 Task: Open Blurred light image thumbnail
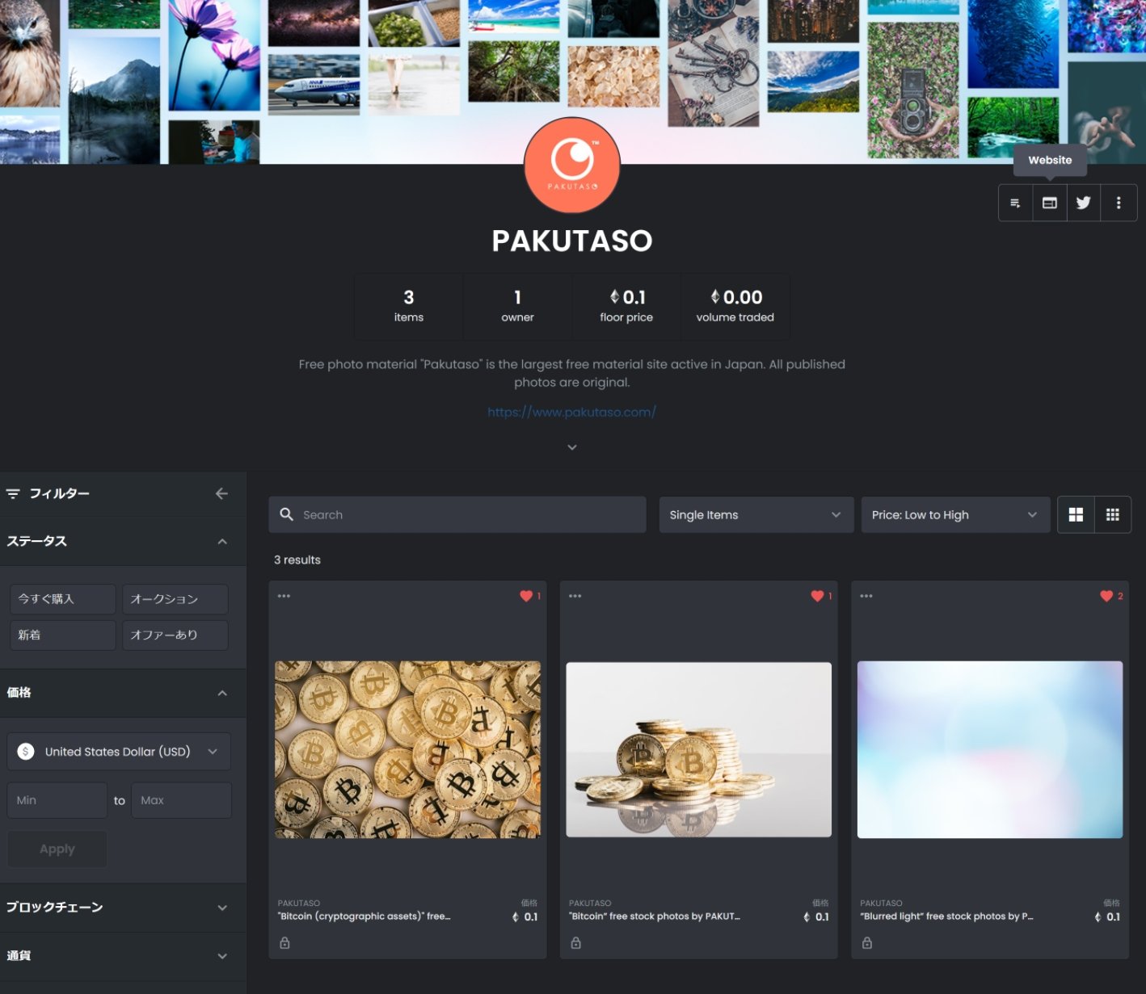pos(990,749)
